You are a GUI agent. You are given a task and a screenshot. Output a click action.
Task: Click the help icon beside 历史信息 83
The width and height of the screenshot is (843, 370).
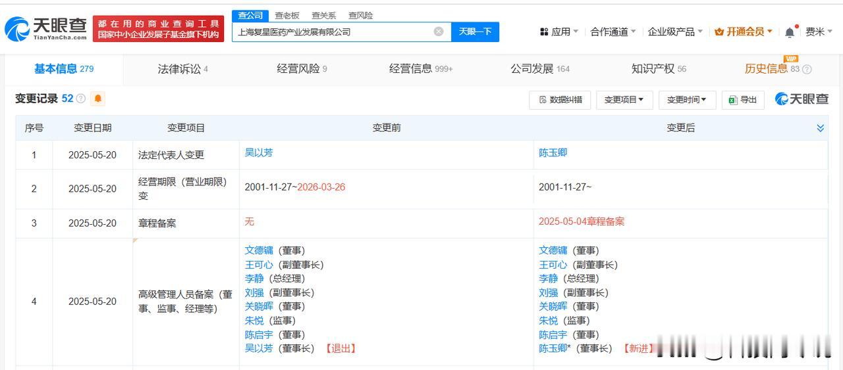click(x=807, y=69)
